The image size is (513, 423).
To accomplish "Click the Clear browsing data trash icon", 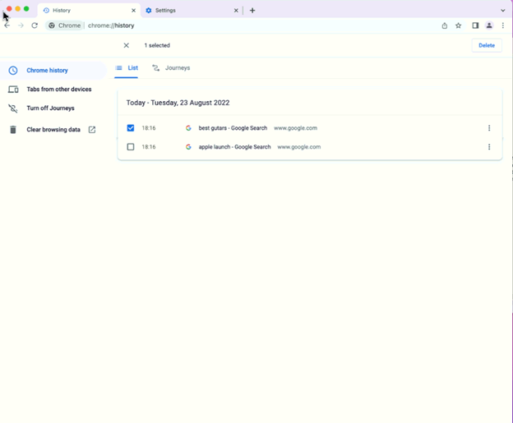I will point(13,130).
